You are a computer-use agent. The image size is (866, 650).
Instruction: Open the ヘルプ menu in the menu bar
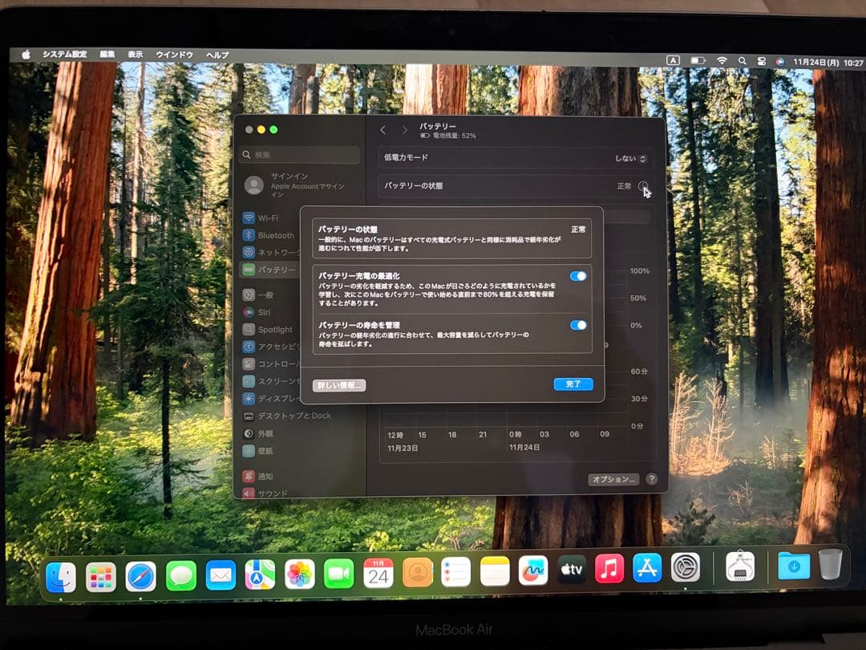click(x=216, y=54)
